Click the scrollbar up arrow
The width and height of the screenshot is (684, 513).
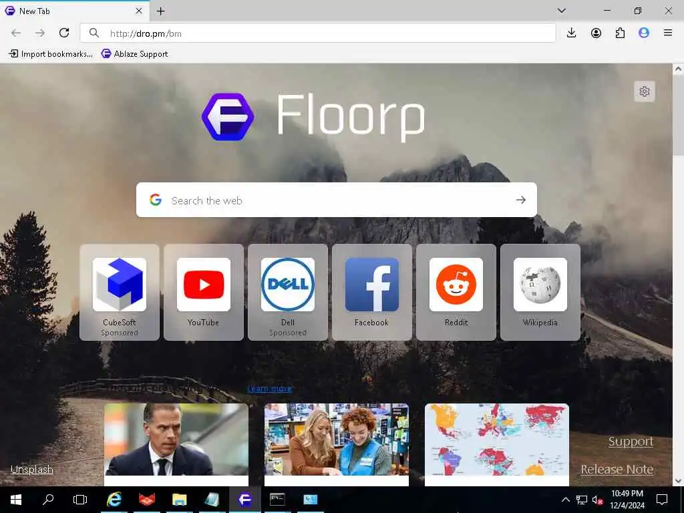tap(678, 69)
